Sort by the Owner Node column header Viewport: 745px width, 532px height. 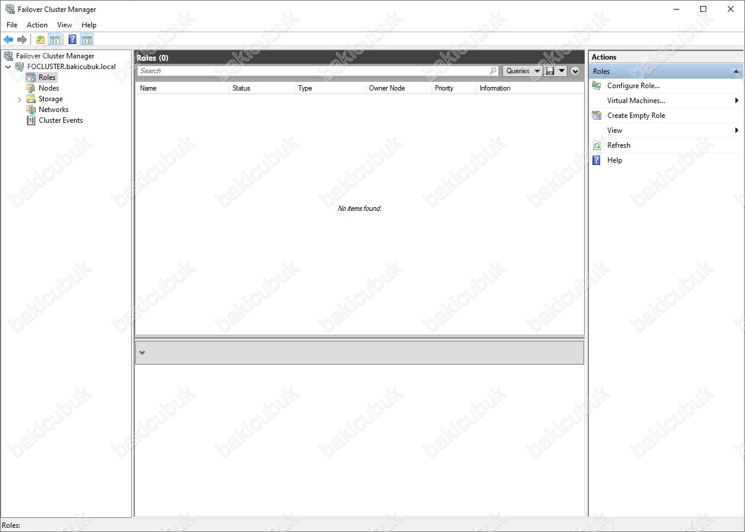(399, 88)
